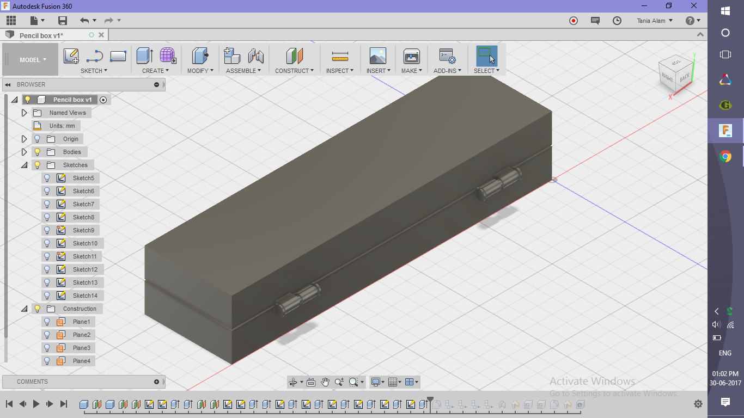Viewport: 744px width, 418px height.
Task: Open the INSPECT menu
Action: (x=340, y=71)
